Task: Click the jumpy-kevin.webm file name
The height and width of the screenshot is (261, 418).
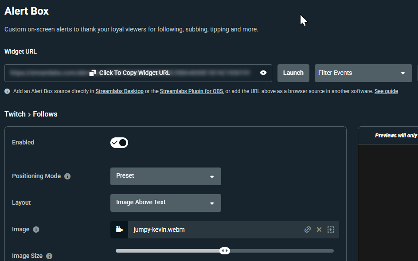Action: coord(159,230)
